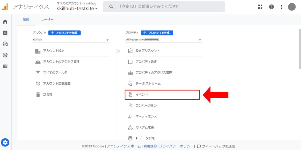The image size is (301, 150).
Task: Click the イベント touch icon
Action: [130, 94]
